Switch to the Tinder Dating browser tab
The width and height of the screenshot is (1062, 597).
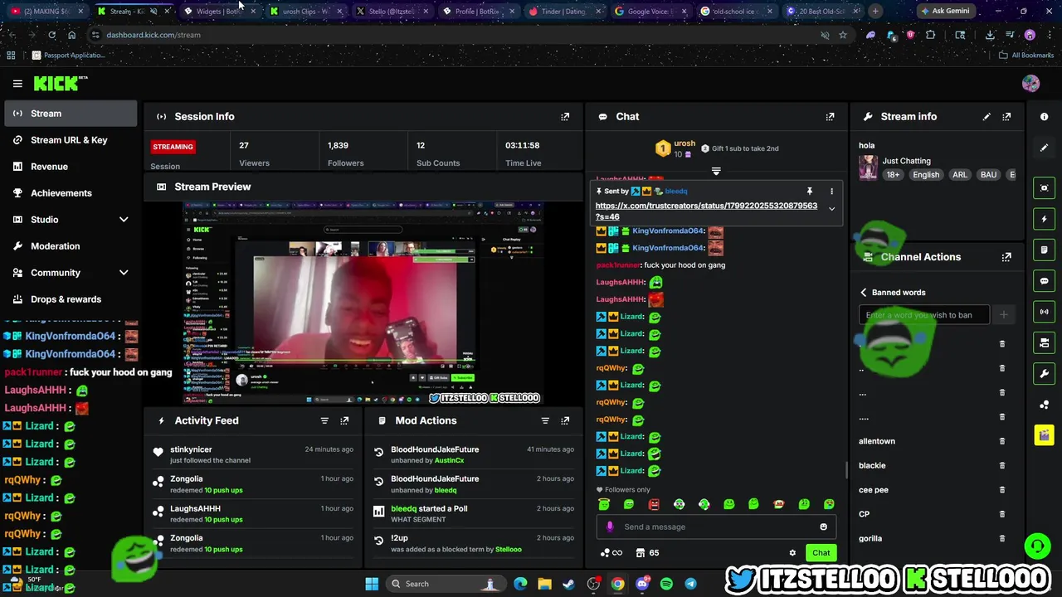coord(563,12)
